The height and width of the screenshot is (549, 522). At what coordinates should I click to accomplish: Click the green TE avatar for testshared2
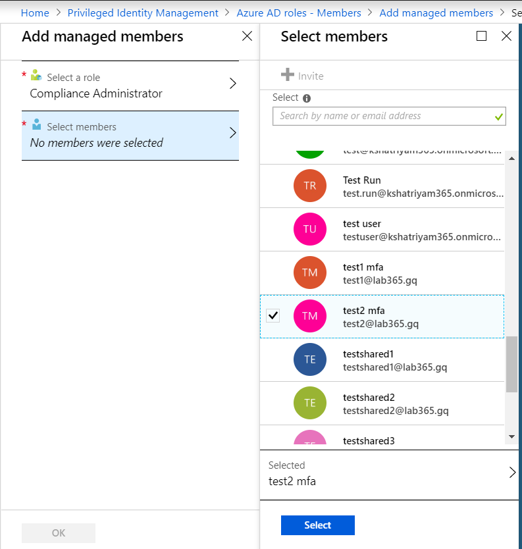310,403
